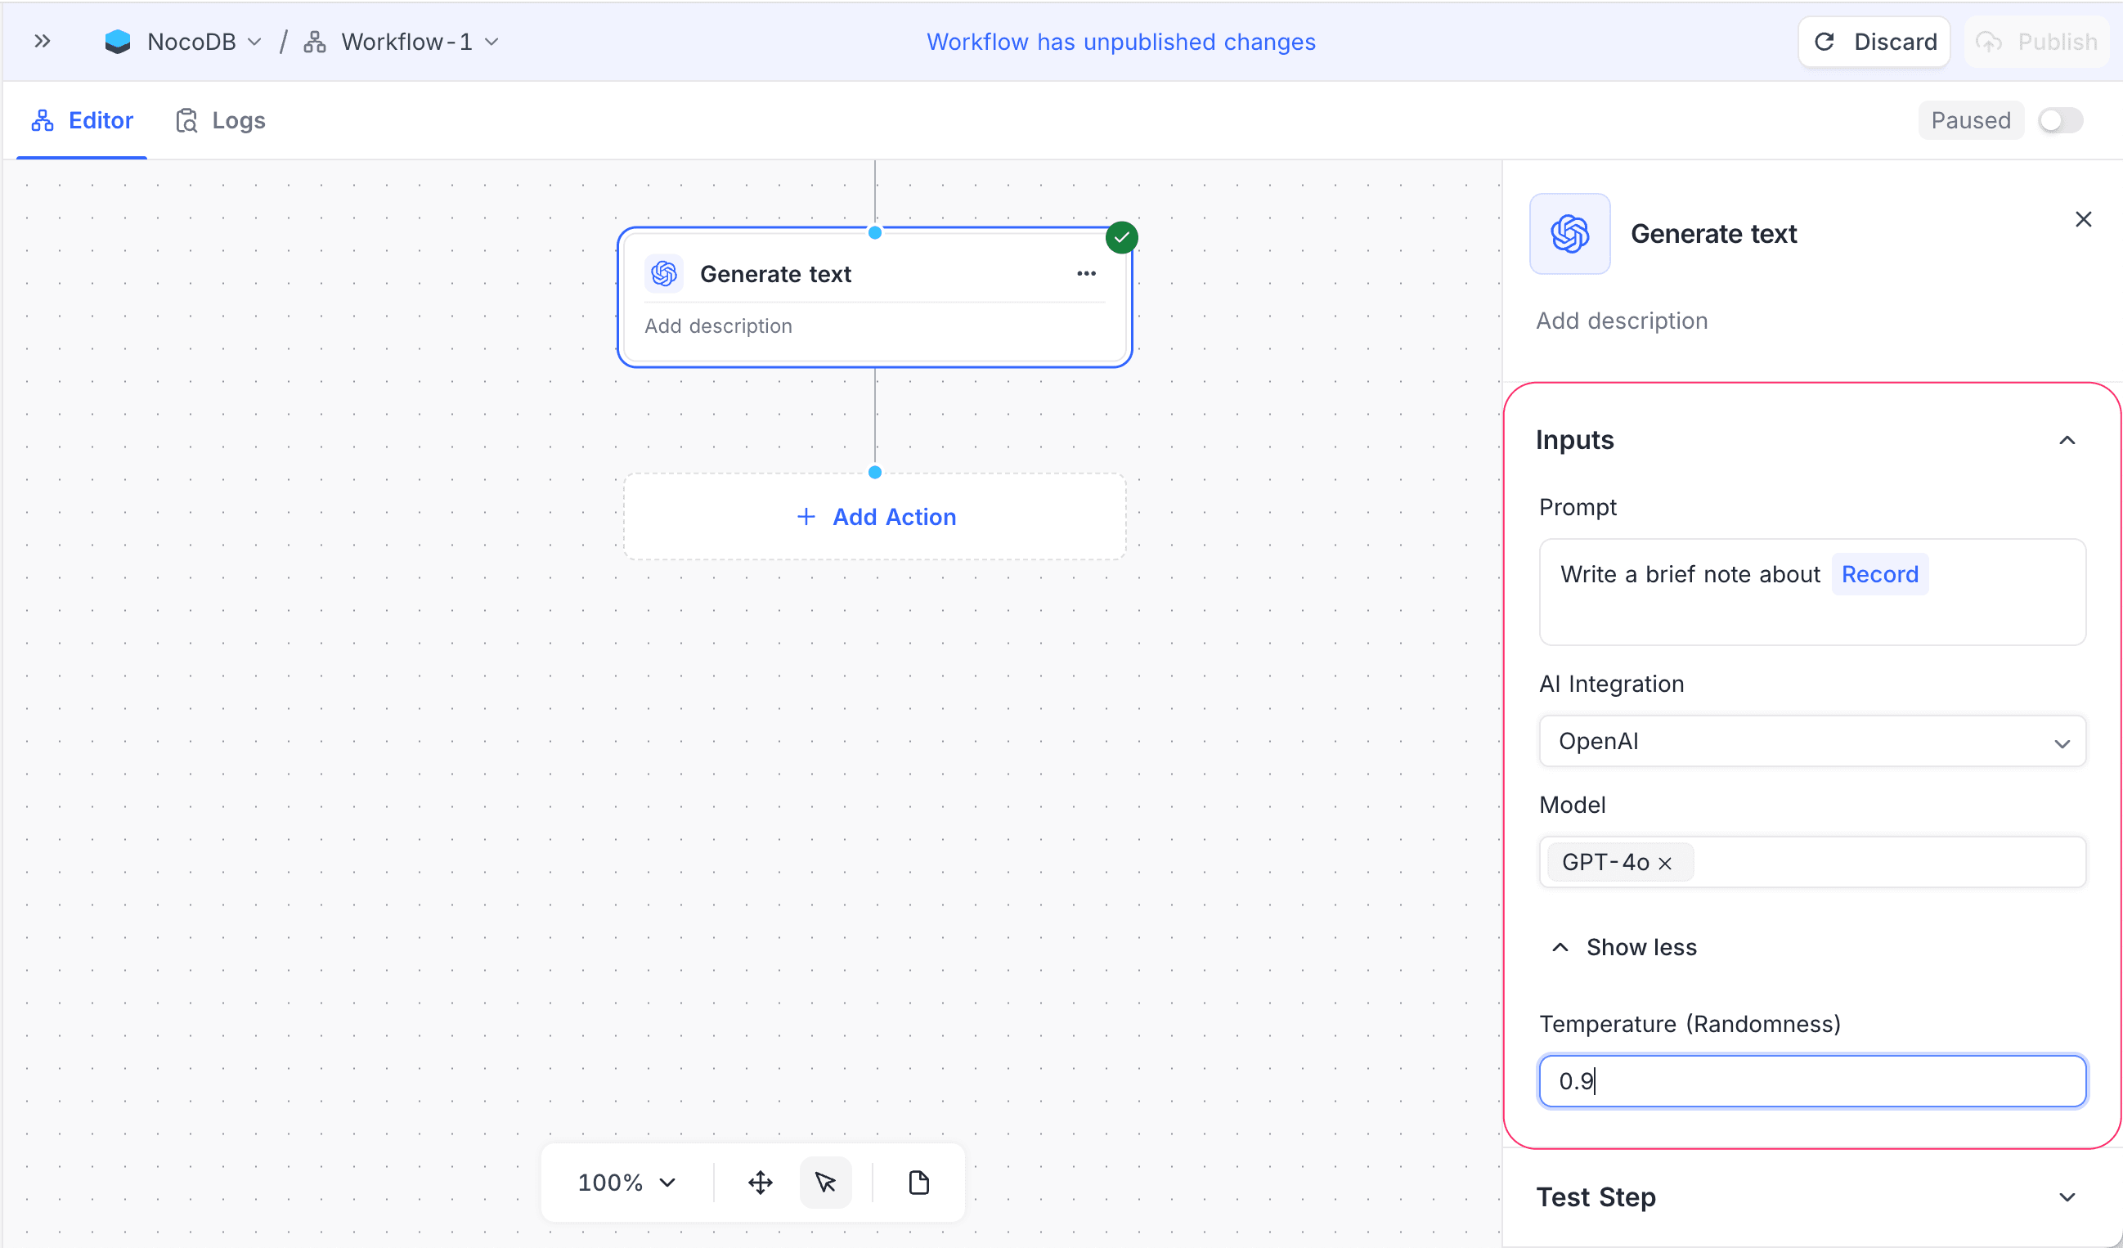2123x1248 pixels.
Task: Click the green checkmark badge on the node
Action: [1121, 237]
